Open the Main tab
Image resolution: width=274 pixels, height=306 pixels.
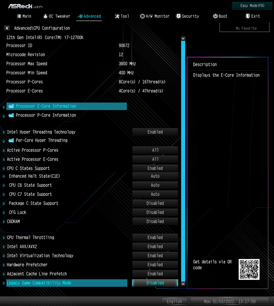tap(24, 16)
